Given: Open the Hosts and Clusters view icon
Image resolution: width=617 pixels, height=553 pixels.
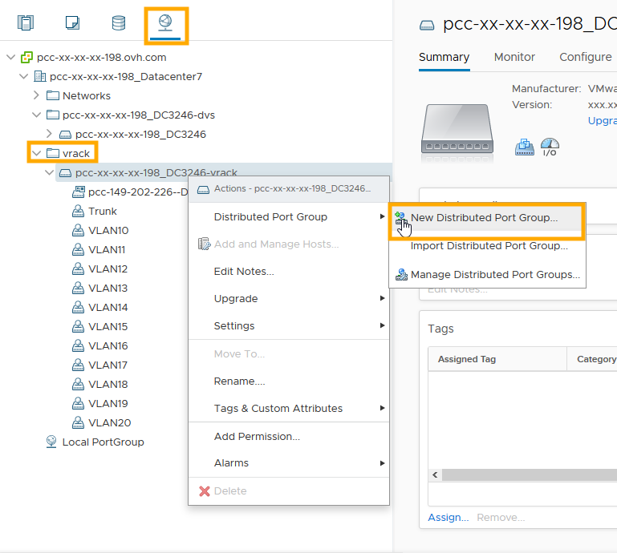Looking at the screenshot, I should 26,22.
